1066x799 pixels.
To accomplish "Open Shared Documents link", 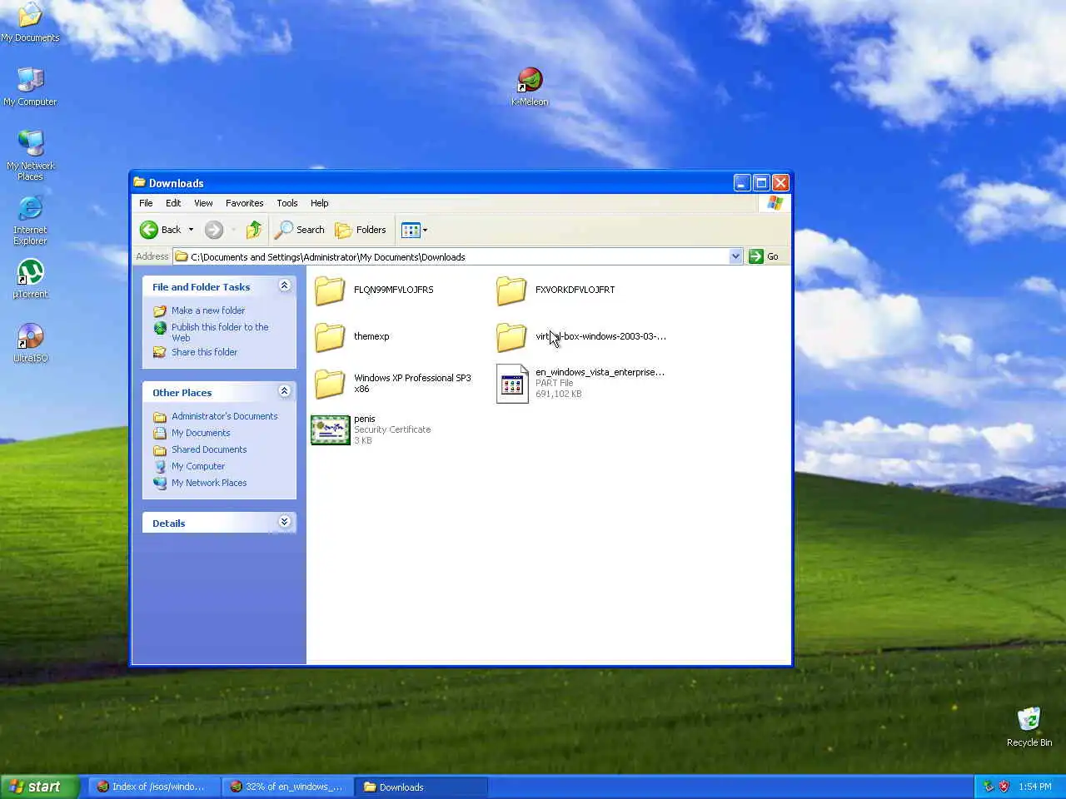I will tap(209, 449).
